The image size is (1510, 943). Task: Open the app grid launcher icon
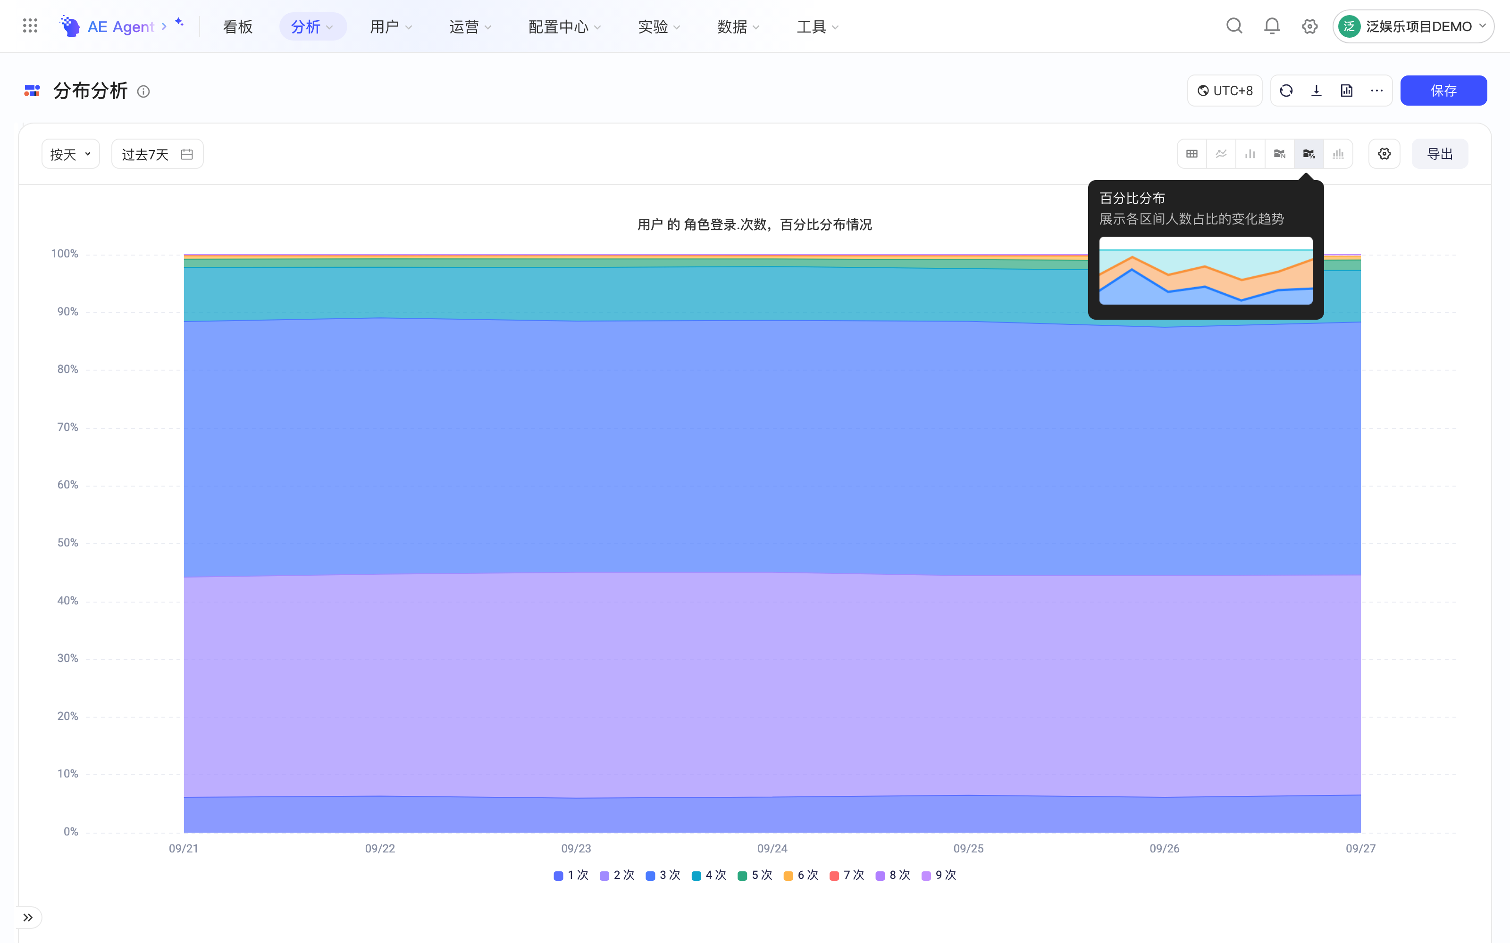click(30, 26)
